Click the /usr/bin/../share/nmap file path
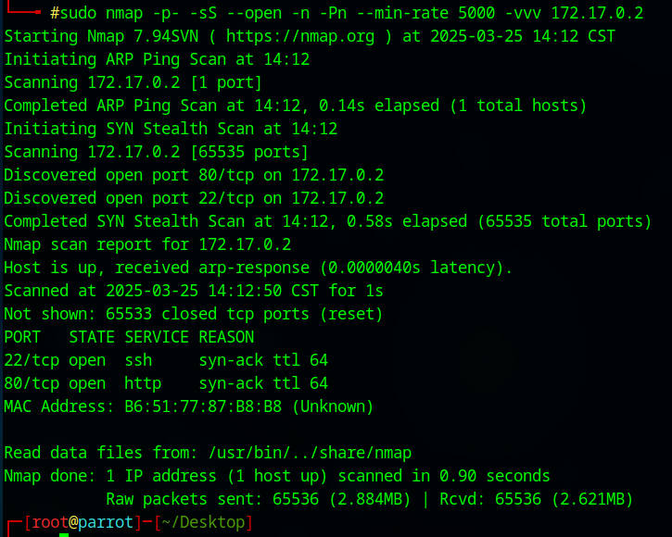Screen dimensions: 672x537 coord(310,453)
